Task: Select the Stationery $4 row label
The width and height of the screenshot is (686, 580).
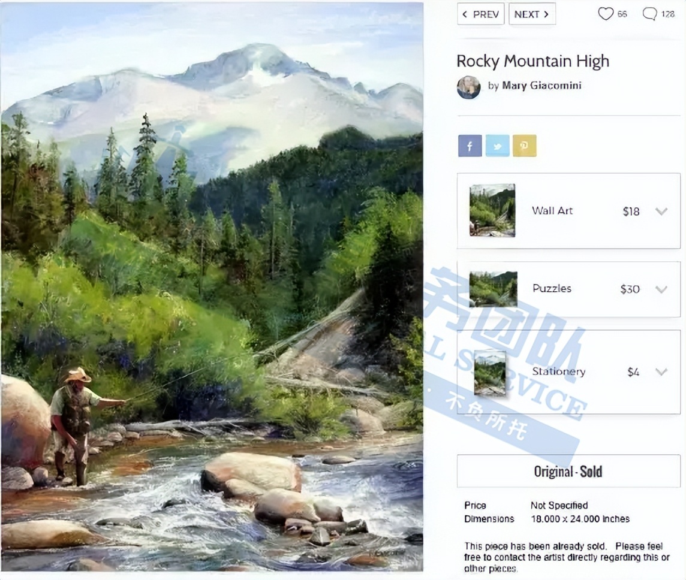Action: 558,371
